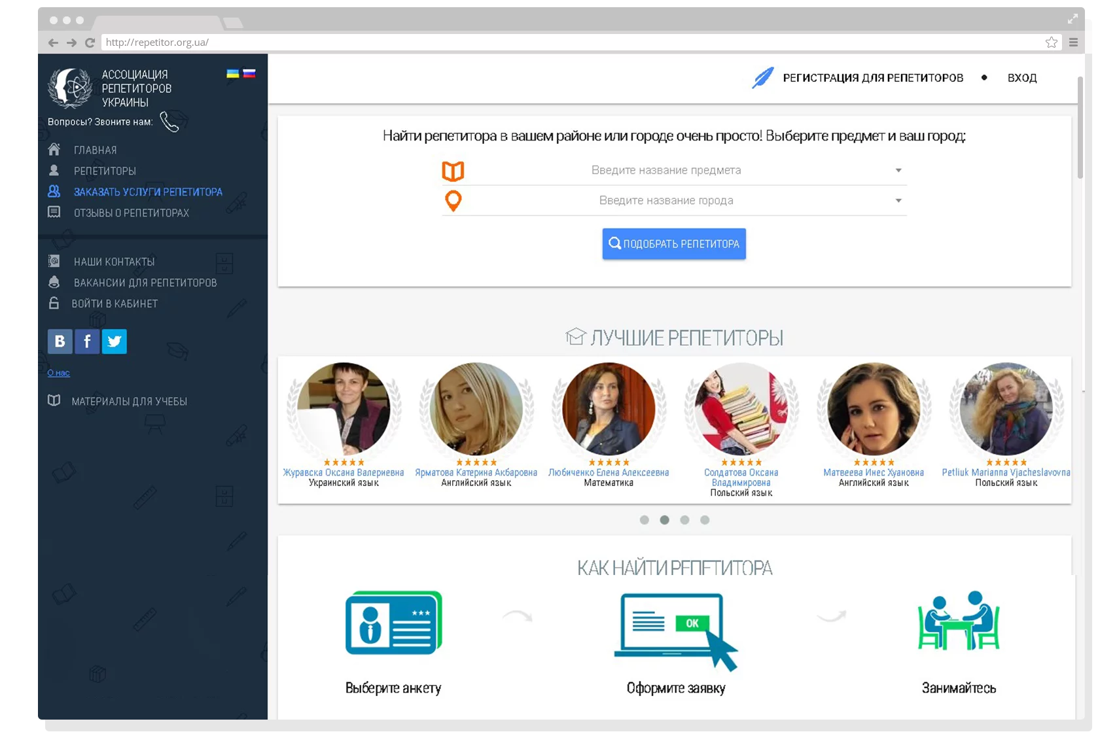Click the Введите название города field
This screenshot has height=751, width=1117.
tap(675, 200)
